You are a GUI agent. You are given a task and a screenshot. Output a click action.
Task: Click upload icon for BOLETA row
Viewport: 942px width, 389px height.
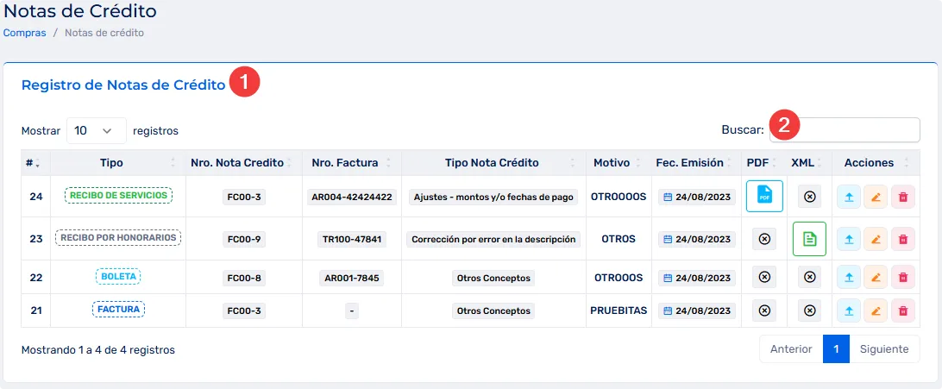(x=849, y=277)
